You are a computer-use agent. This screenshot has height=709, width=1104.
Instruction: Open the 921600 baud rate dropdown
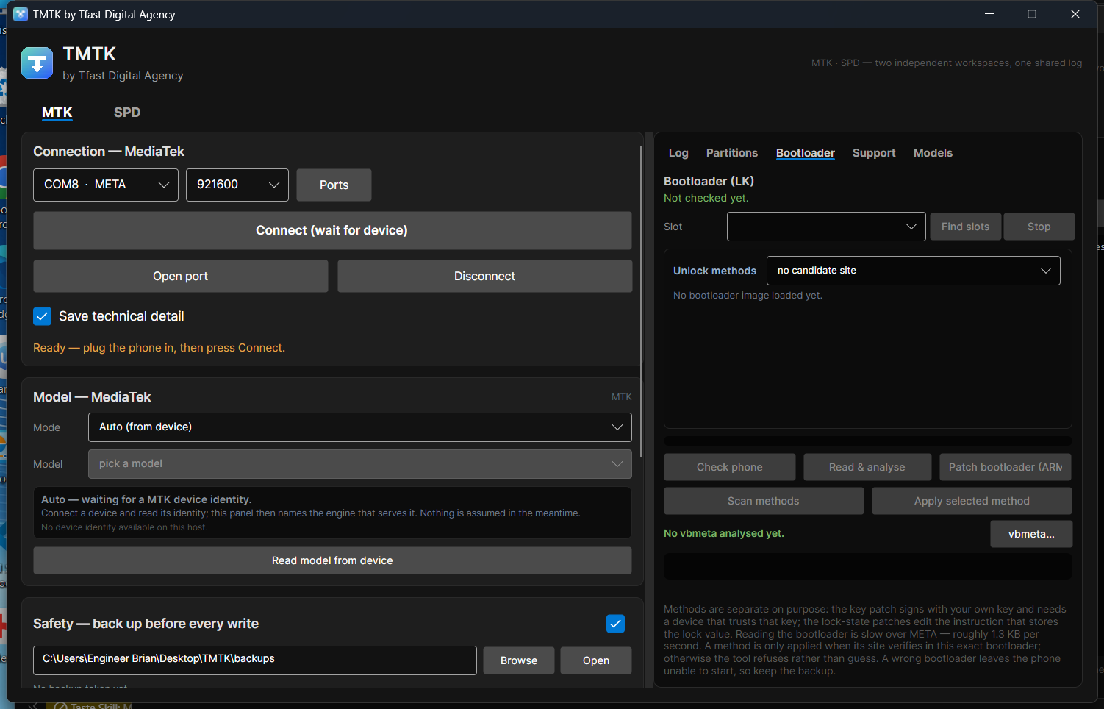pos(237,185)
